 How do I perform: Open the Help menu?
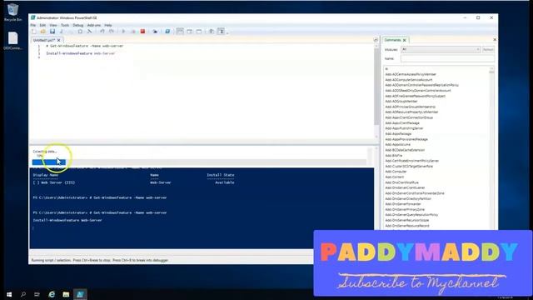point(108,25)
